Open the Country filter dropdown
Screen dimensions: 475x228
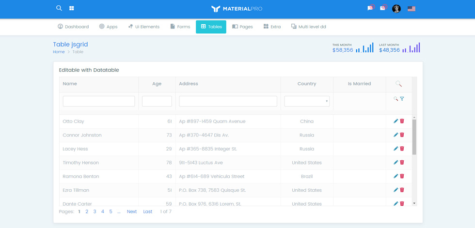tap(307, 101)
